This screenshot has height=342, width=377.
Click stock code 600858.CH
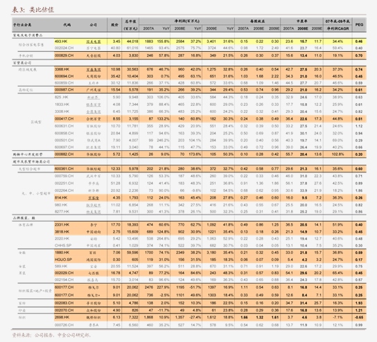click(x=64, y=133)
